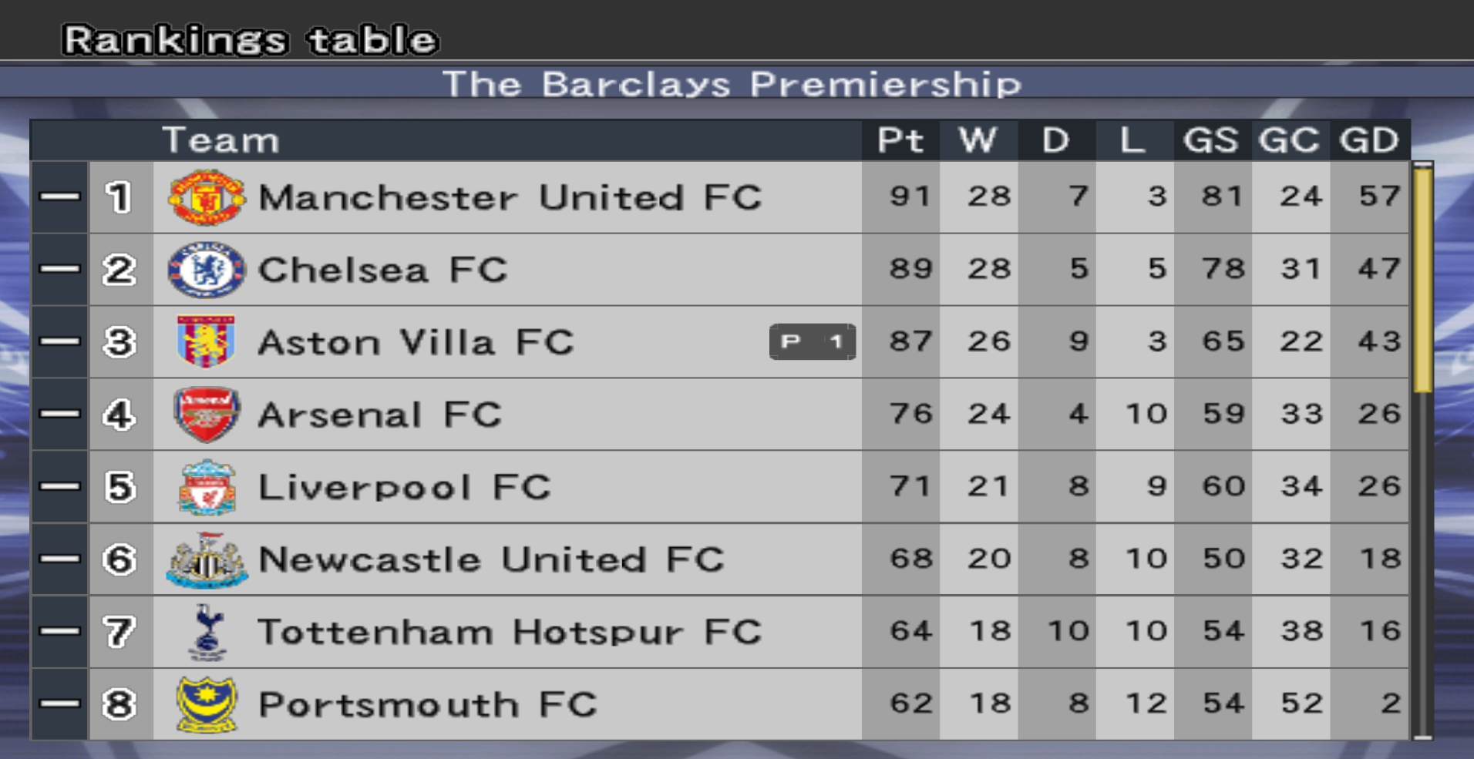Click the Tottenham Hotspur club crest
The image size is (1474, 759).
(207, 632)
